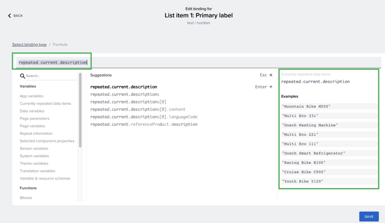Choose the descriptions[0].languageCode suggestion
385x223 pixels.
144,117
